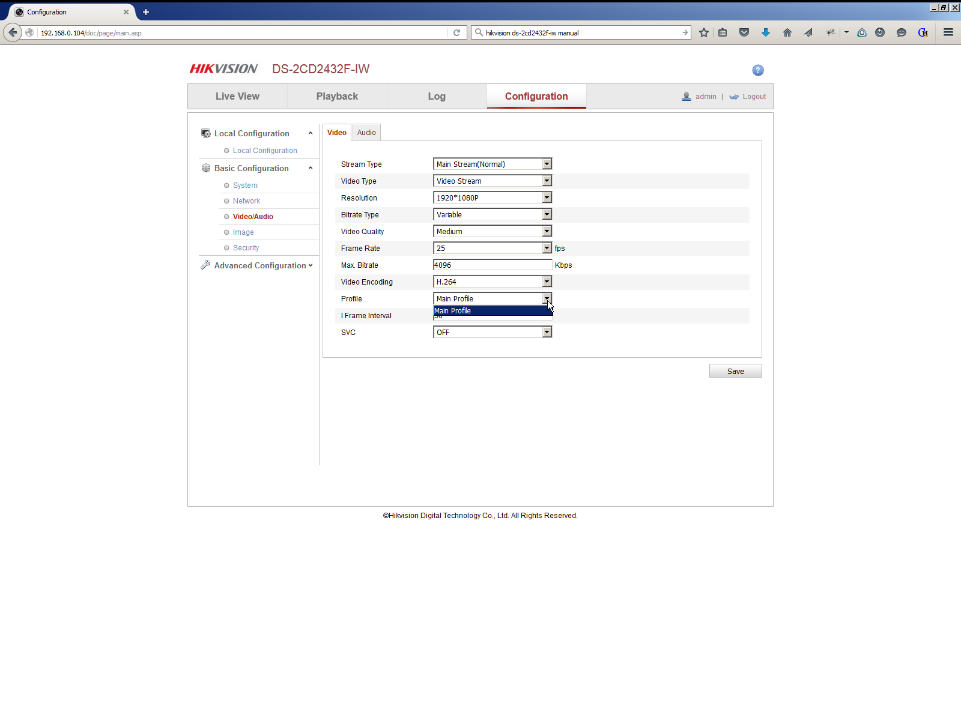This screenshot has height=706, width=961.
Task: Switch to the Playback tab
Action: 337,97
